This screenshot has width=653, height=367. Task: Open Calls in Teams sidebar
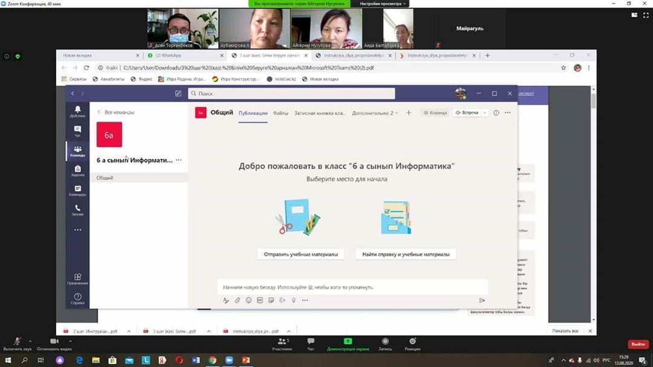(x=77, y=210)
